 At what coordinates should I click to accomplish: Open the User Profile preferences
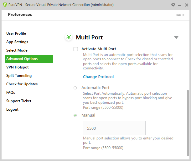[16, 33]
